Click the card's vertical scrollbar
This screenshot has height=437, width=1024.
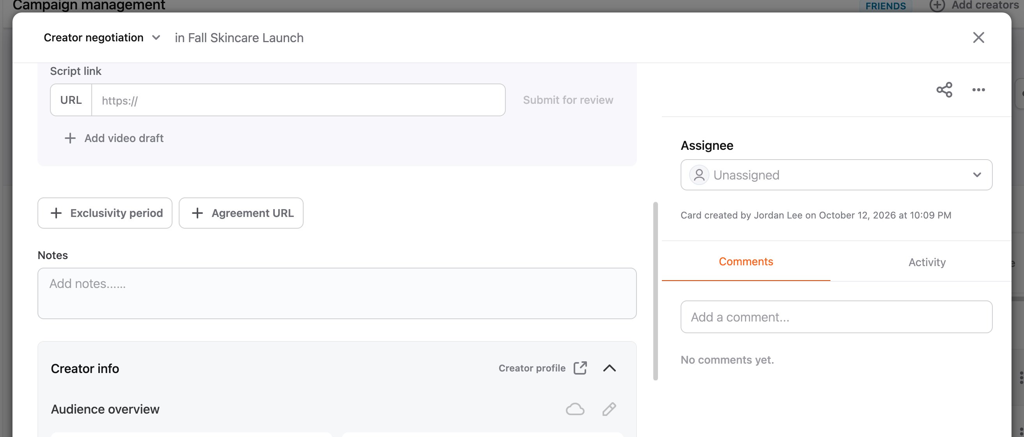click(656, 291)
